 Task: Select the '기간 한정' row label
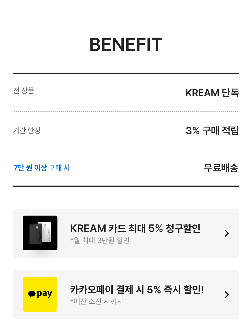click(x=26, y=130)
